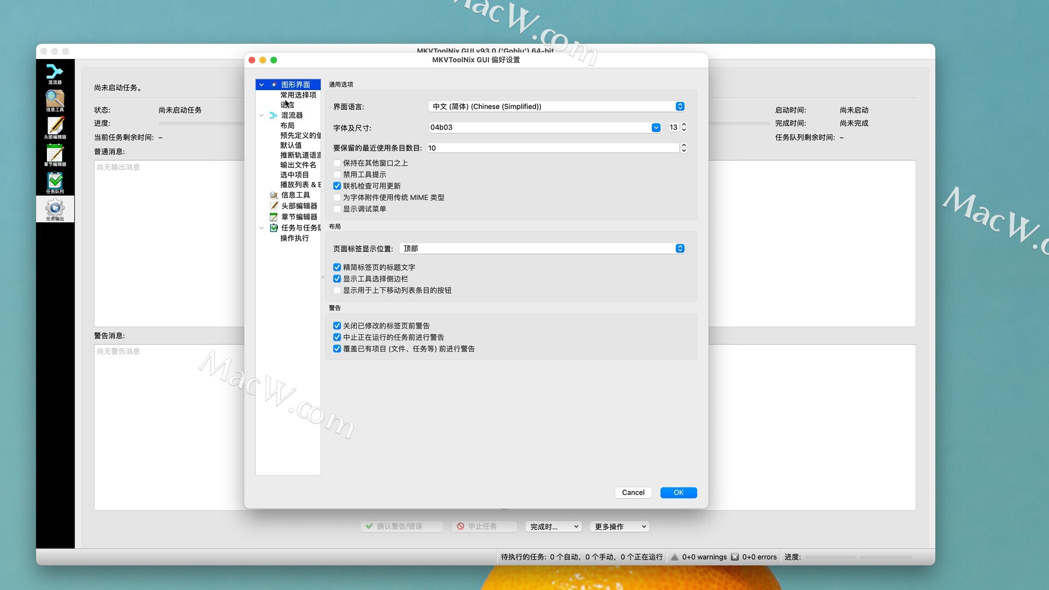Select 语言 under 图形界面 in tree
The height and width of the screenshot is (590, 1049).
(287, 105)
